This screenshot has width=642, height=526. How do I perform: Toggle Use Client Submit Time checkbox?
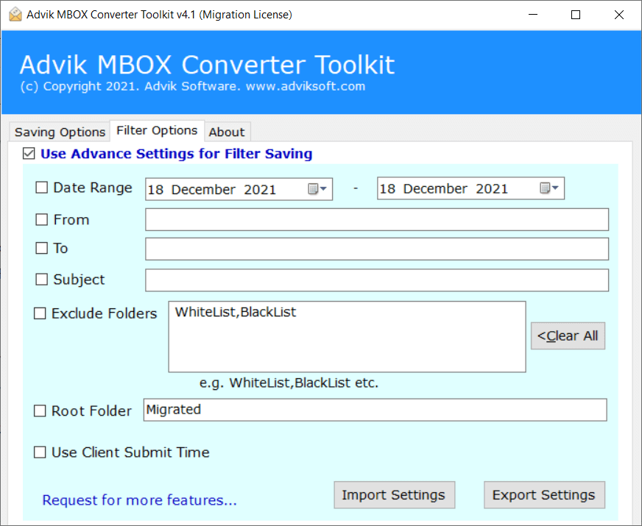point(40,452)
